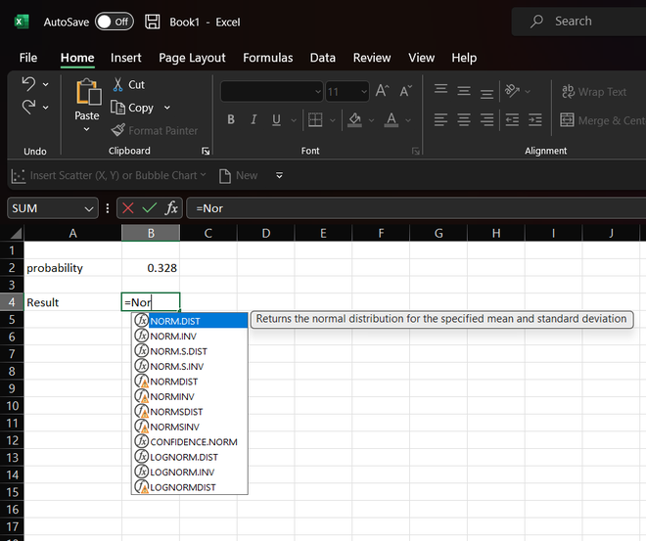Click the Save floppy disk icon
Screen dimensions: 646x541
152,22
